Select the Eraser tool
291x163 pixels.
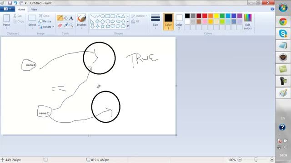click(x=60, y=25)
